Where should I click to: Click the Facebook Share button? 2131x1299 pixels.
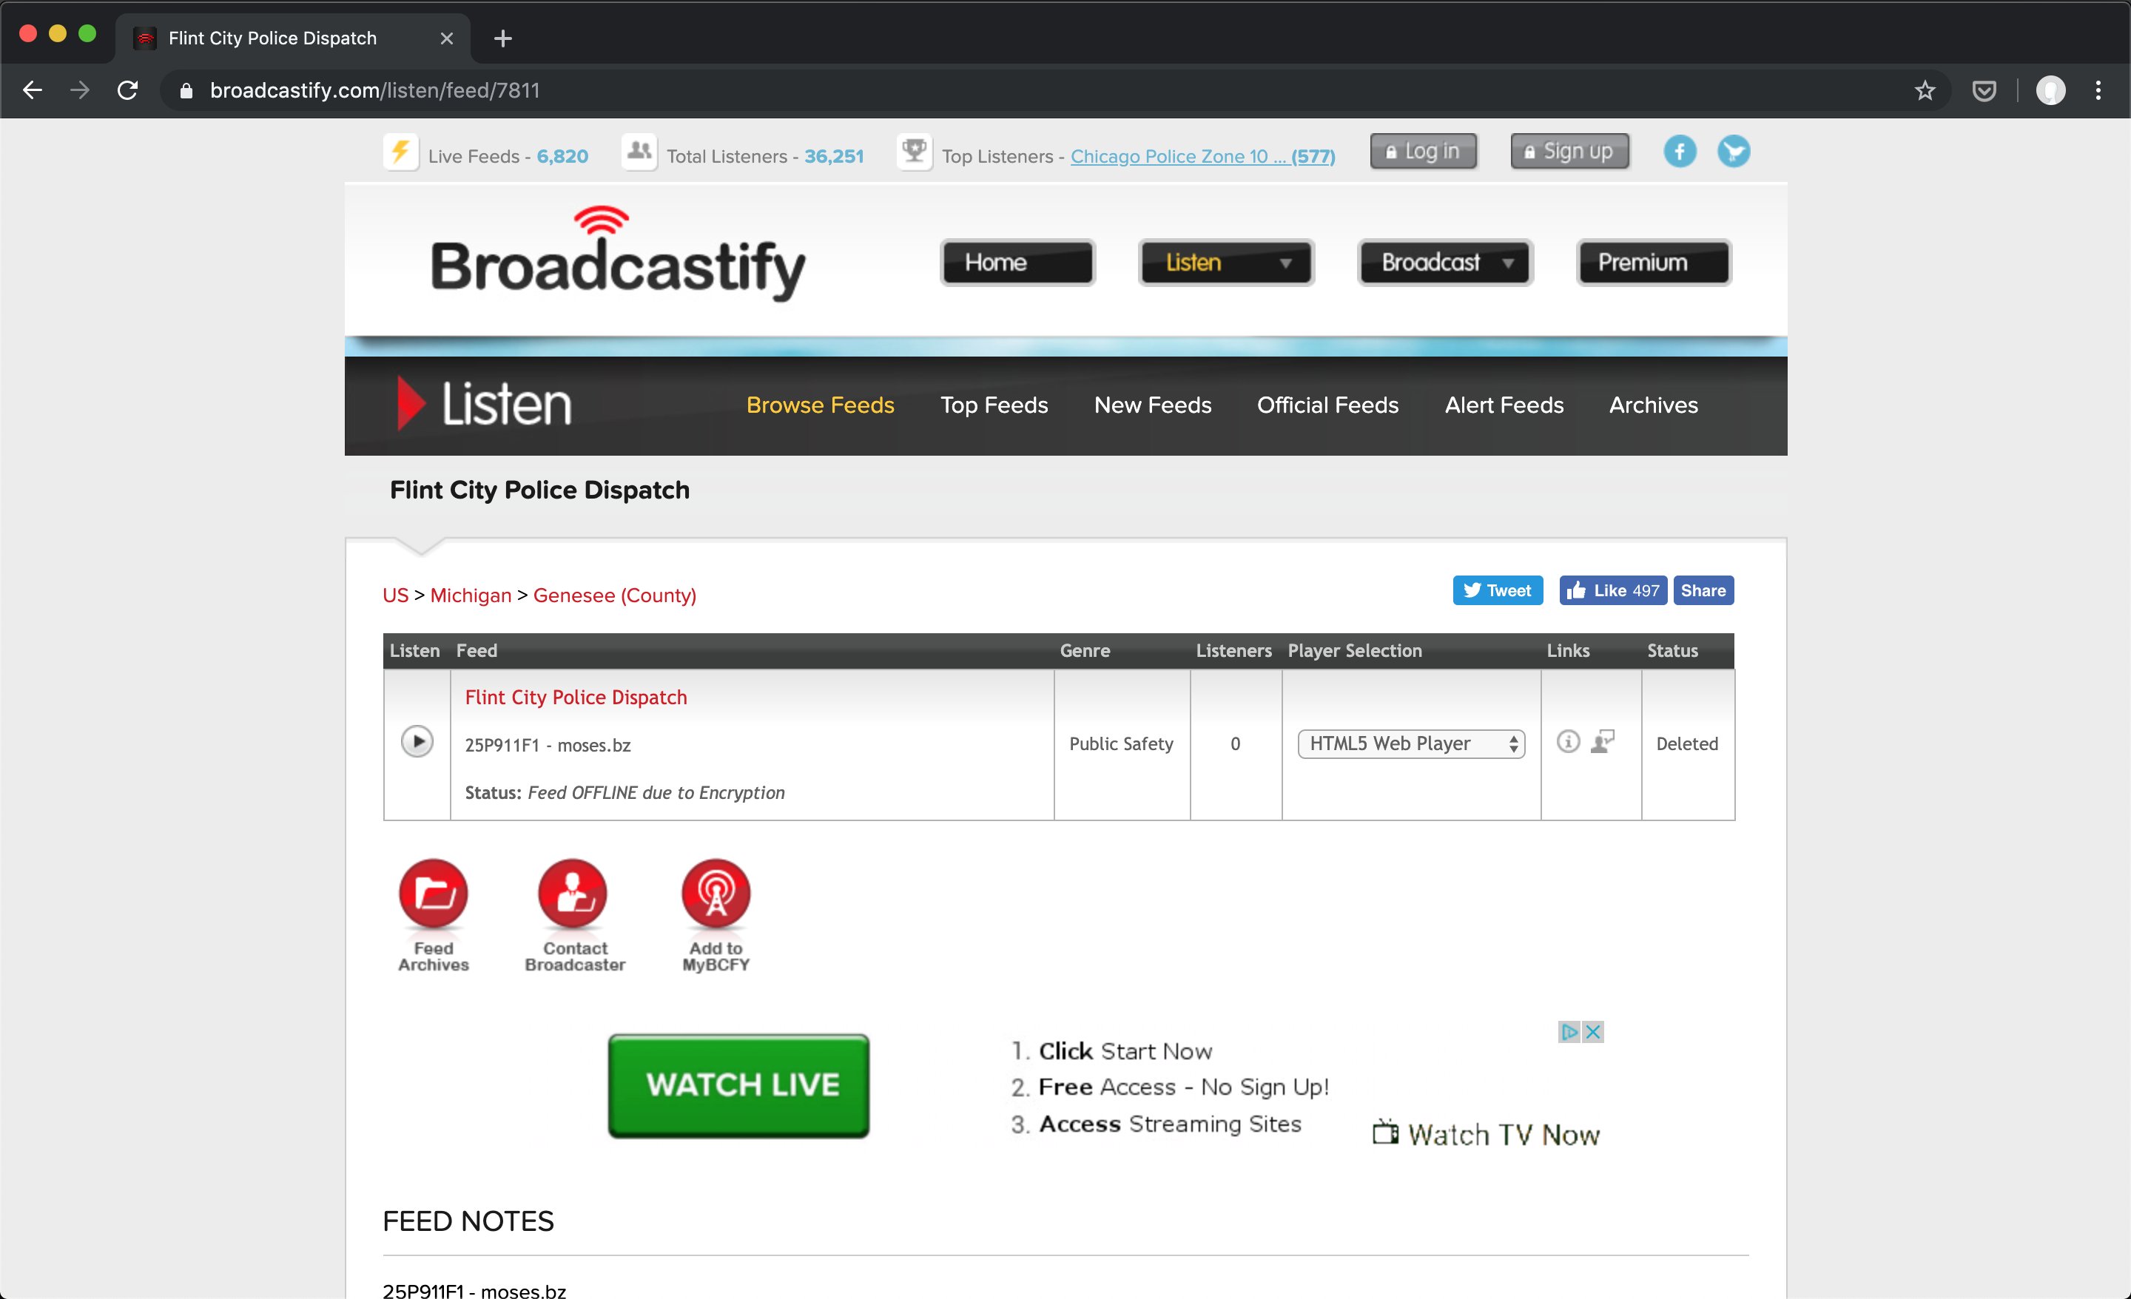[x=1703, y=591]
